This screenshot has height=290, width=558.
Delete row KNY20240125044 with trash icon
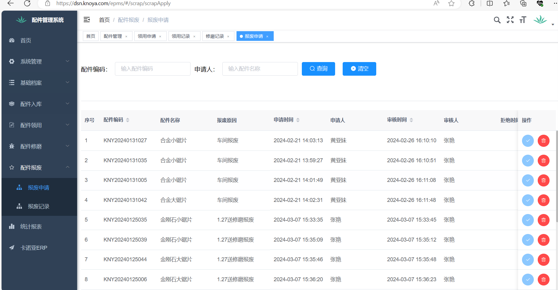543,259
